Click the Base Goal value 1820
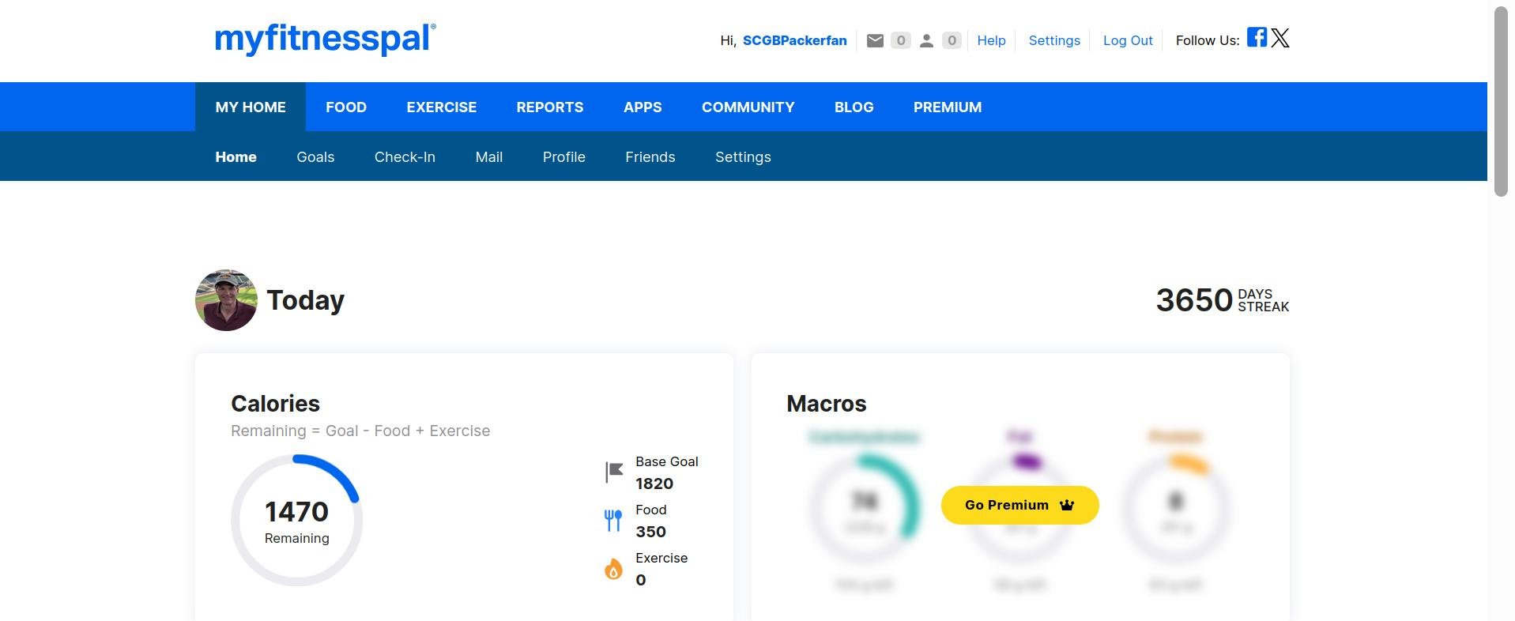The image size is (1515, 621). coord(654,484)
